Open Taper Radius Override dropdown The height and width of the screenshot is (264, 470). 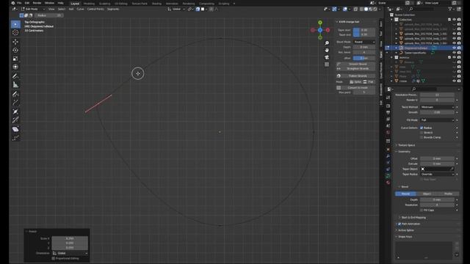[437, 175]
